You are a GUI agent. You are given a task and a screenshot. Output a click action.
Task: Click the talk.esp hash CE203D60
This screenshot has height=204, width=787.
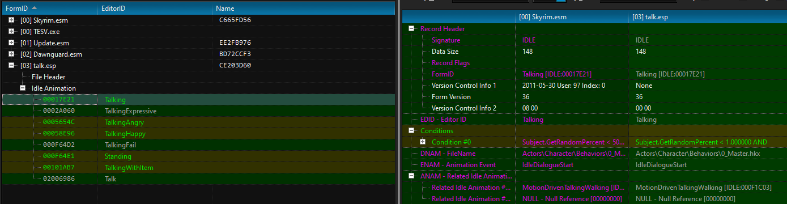pos(235,65)
